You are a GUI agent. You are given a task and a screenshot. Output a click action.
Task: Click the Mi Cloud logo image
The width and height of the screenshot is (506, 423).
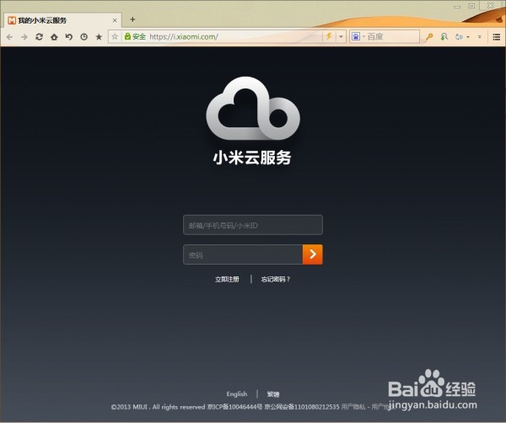point(253,109)
